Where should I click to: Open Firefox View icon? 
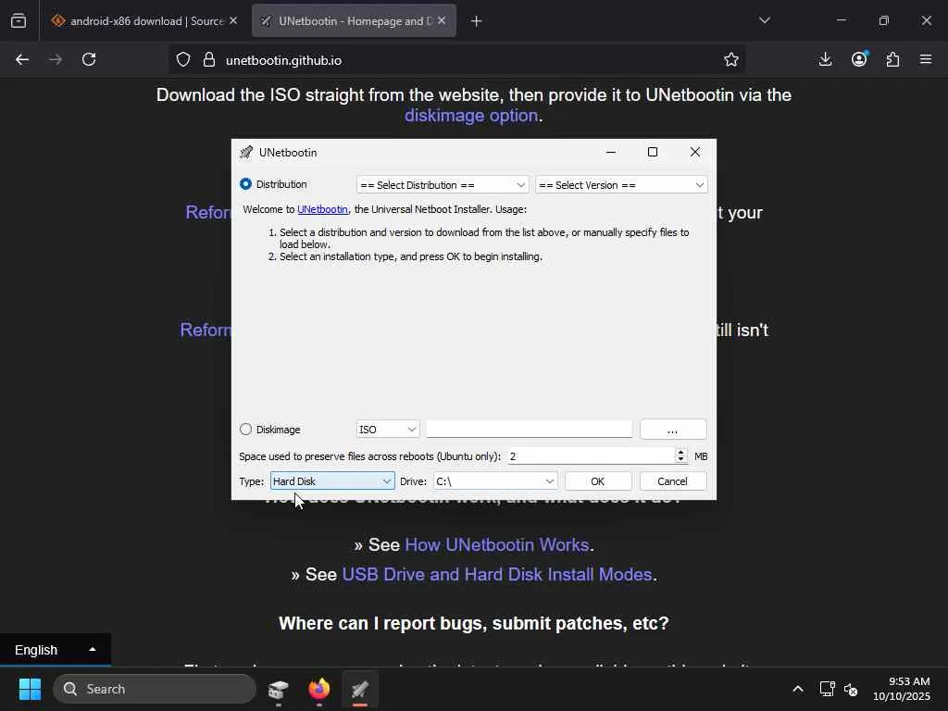[19, 21]
